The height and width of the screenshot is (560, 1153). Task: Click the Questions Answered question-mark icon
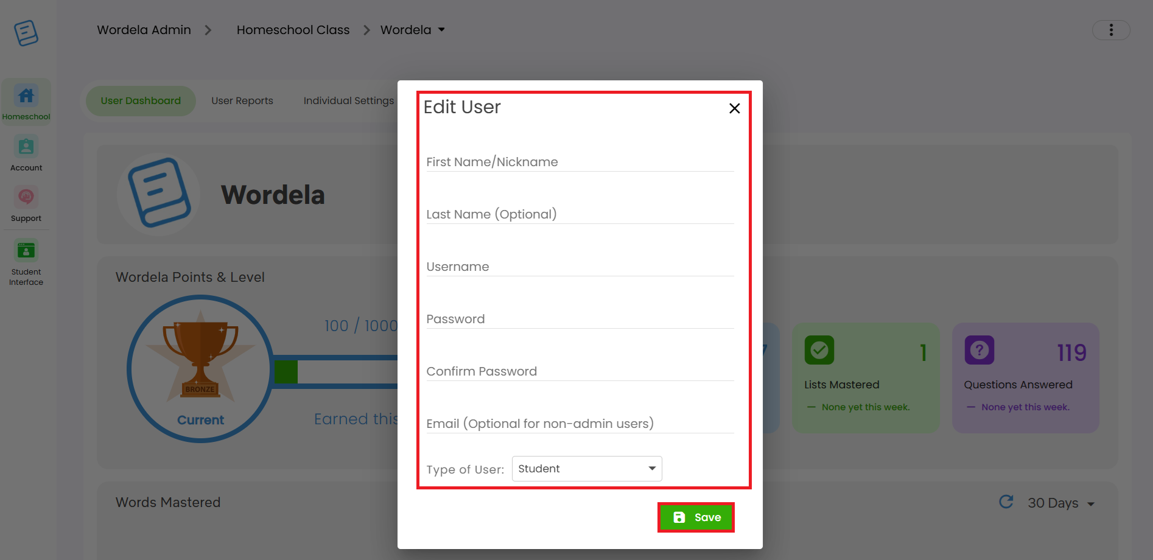point(980,350)
